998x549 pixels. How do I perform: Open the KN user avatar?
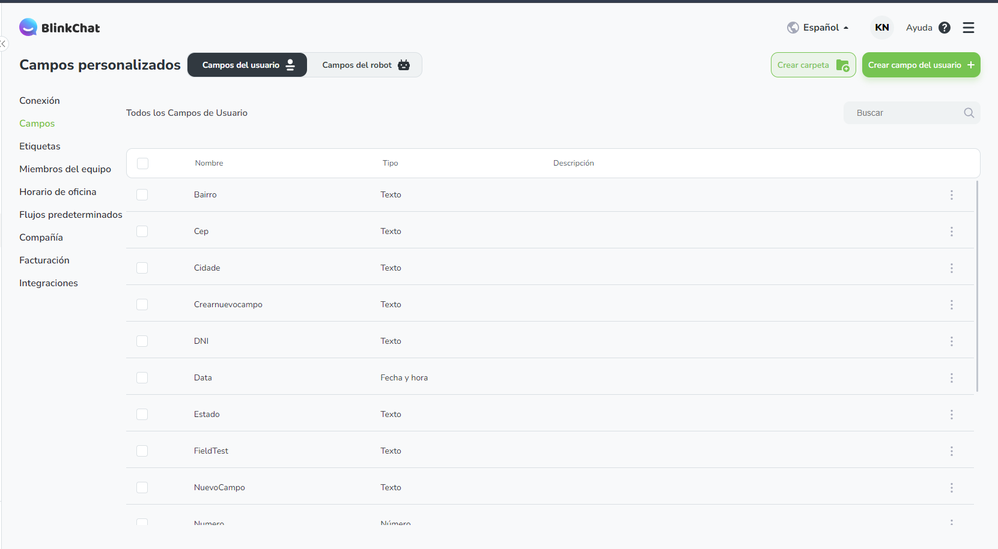881,28
